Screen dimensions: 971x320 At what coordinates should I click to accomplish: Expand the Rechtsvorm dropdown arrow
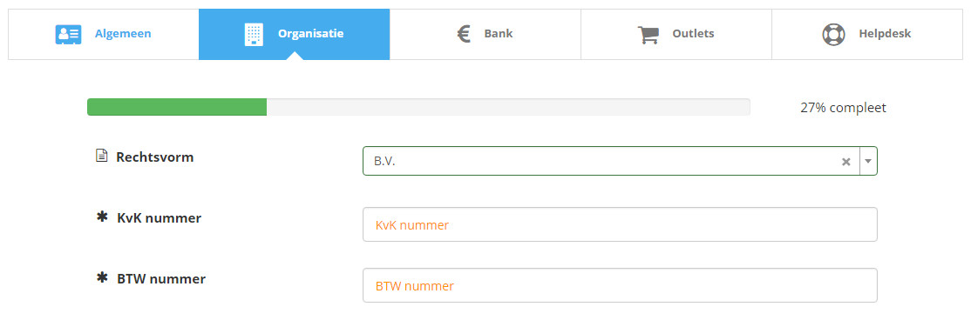coord(868,161)
